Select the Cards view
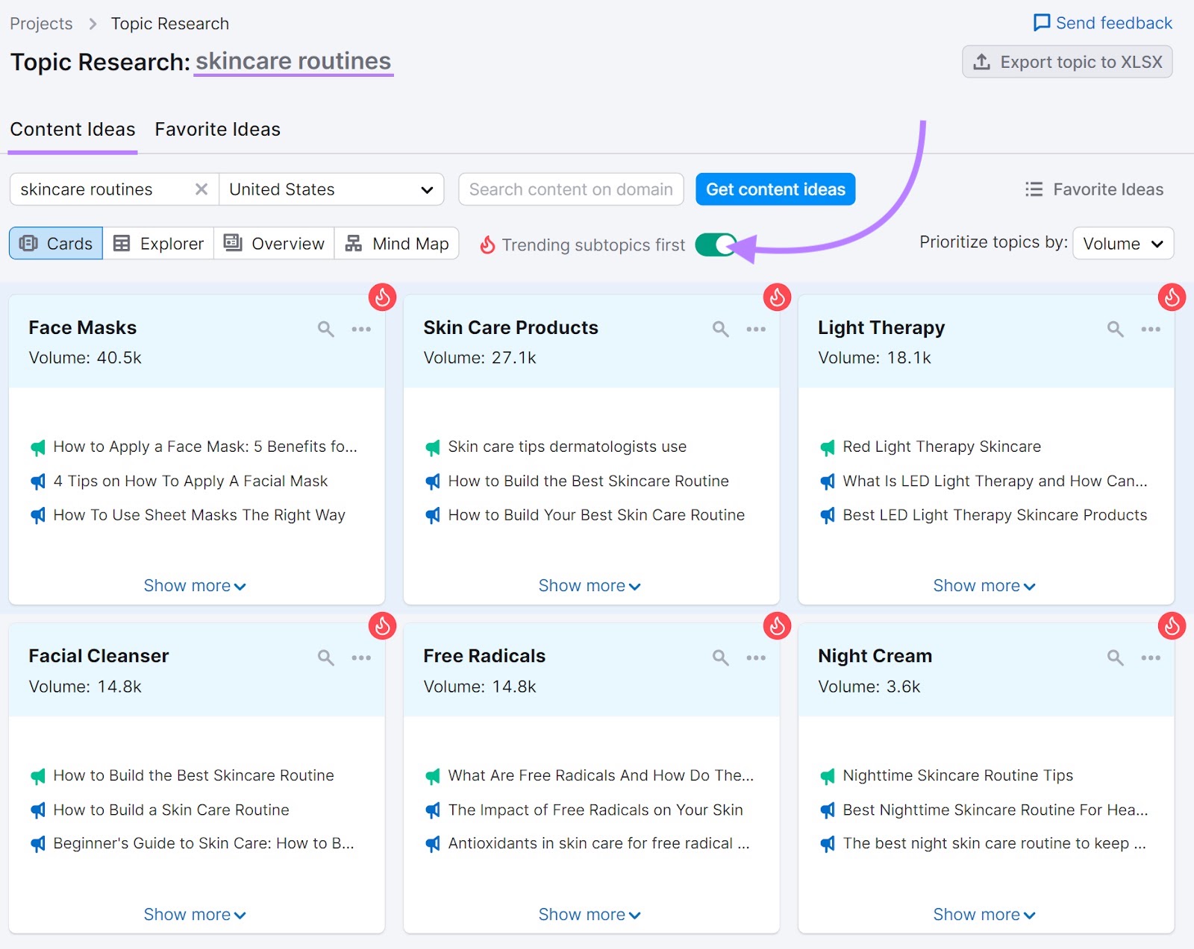Screen dimensions: 1194x949 point(55,243)
